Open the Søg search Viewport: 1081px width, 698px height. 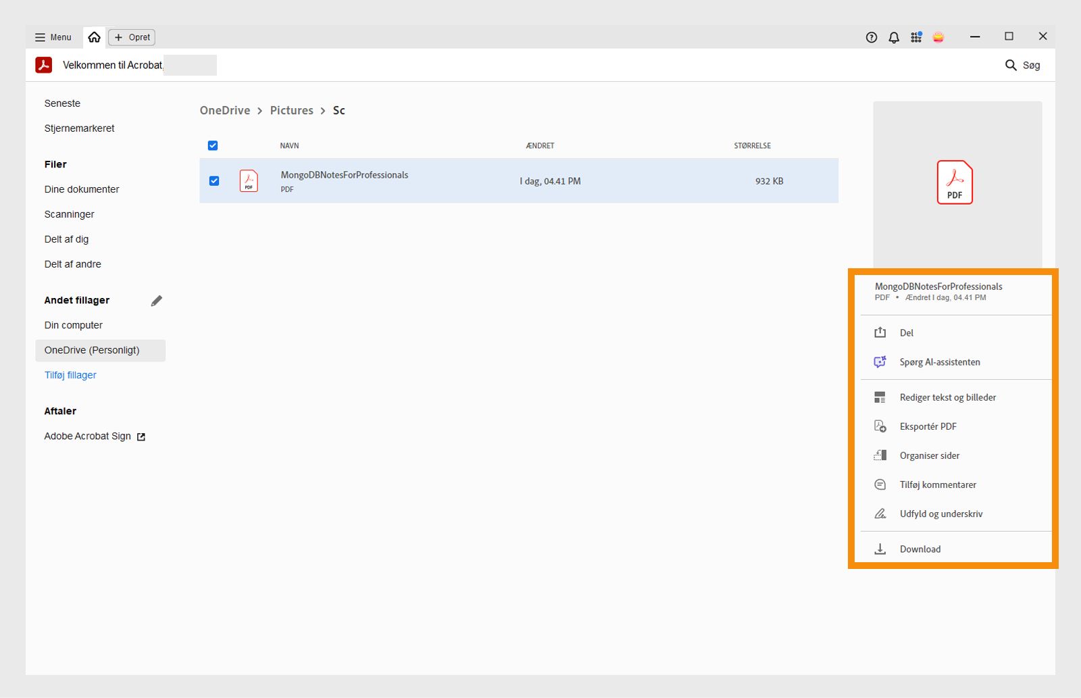pyautogui.click(x=1023, y=65)
